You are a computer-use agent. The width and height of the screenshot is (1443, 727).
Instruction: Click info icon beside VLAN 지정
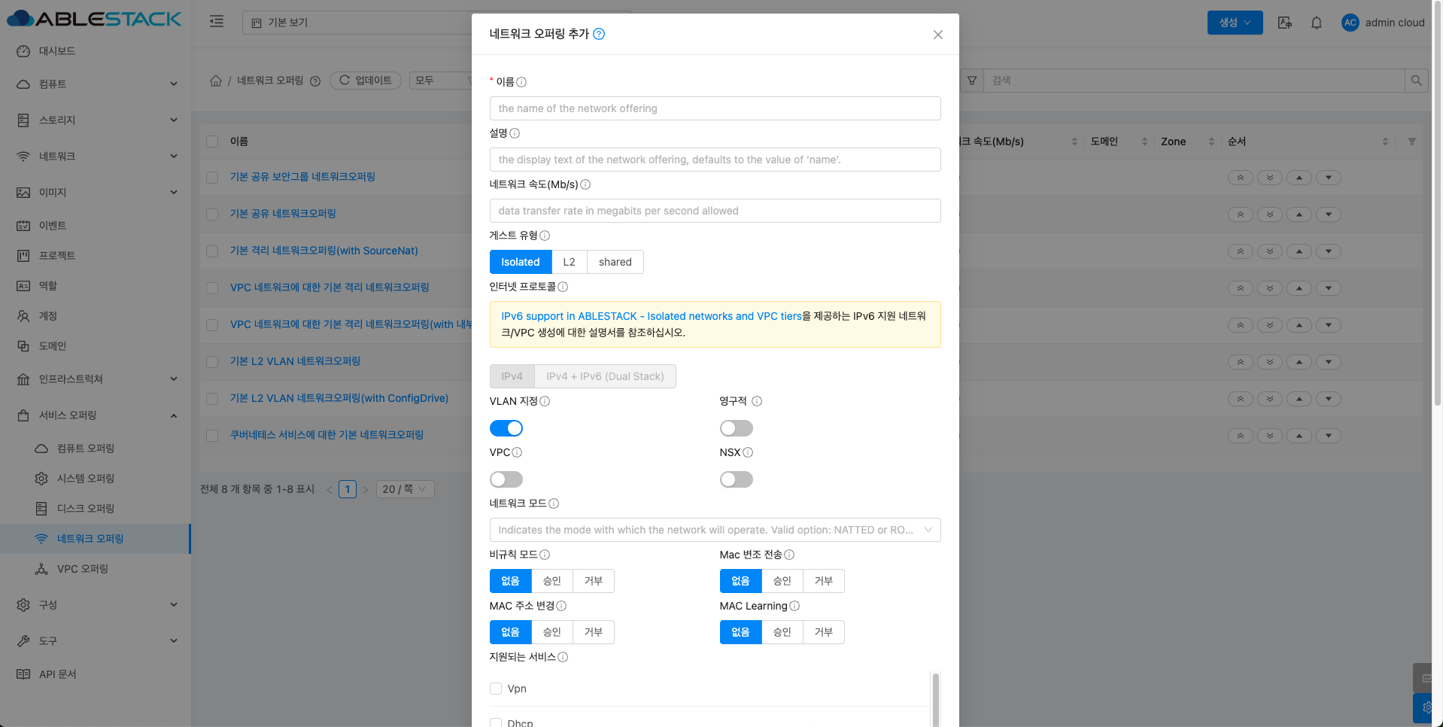tap(545, 402)
